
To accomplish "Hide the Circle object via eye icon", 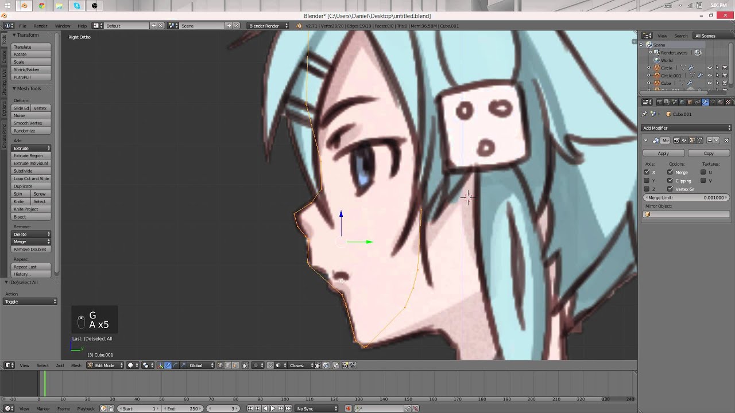I will (x=709, y=68).
